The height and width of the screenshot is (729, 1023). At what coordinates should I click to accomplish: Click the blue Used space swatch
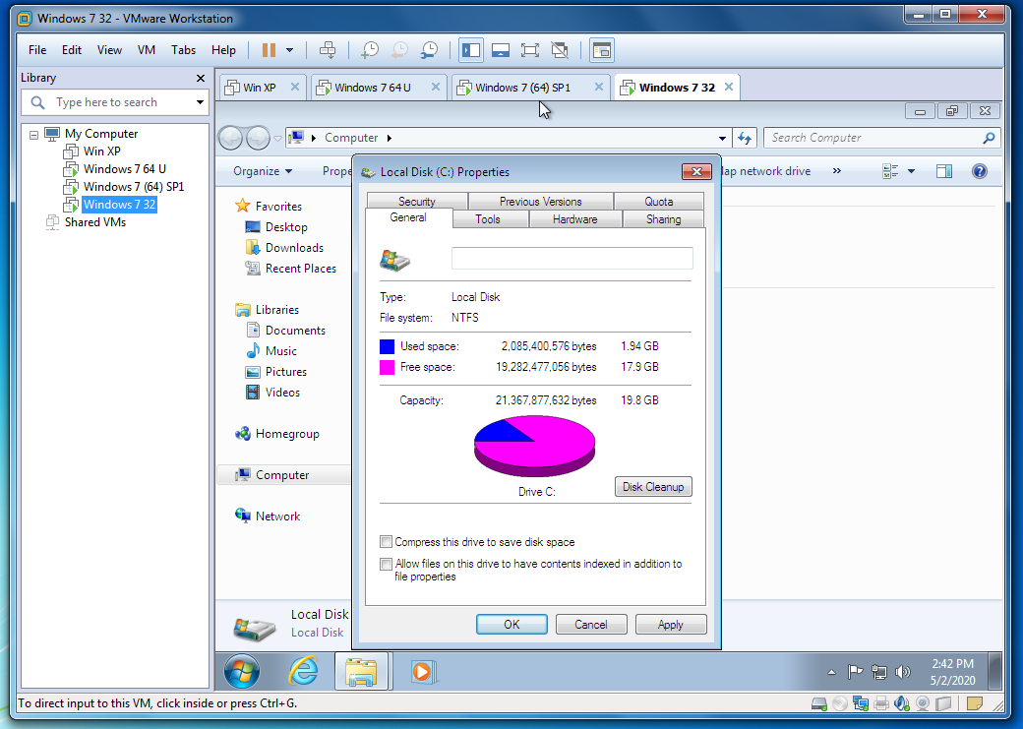[x=387, y=346]
